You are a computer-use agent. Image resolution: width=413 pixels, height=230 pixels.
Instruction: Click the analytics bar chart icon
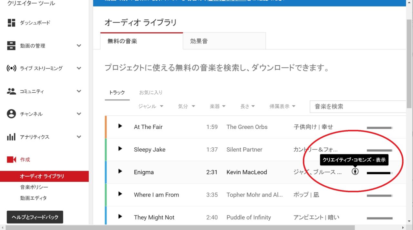11,137
